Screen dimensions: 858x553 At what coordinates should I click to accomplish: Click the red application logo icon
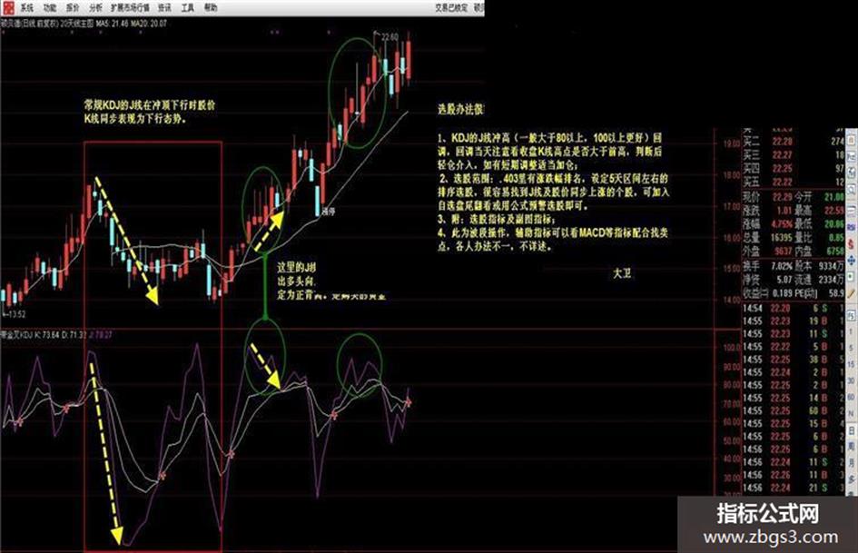9,7
